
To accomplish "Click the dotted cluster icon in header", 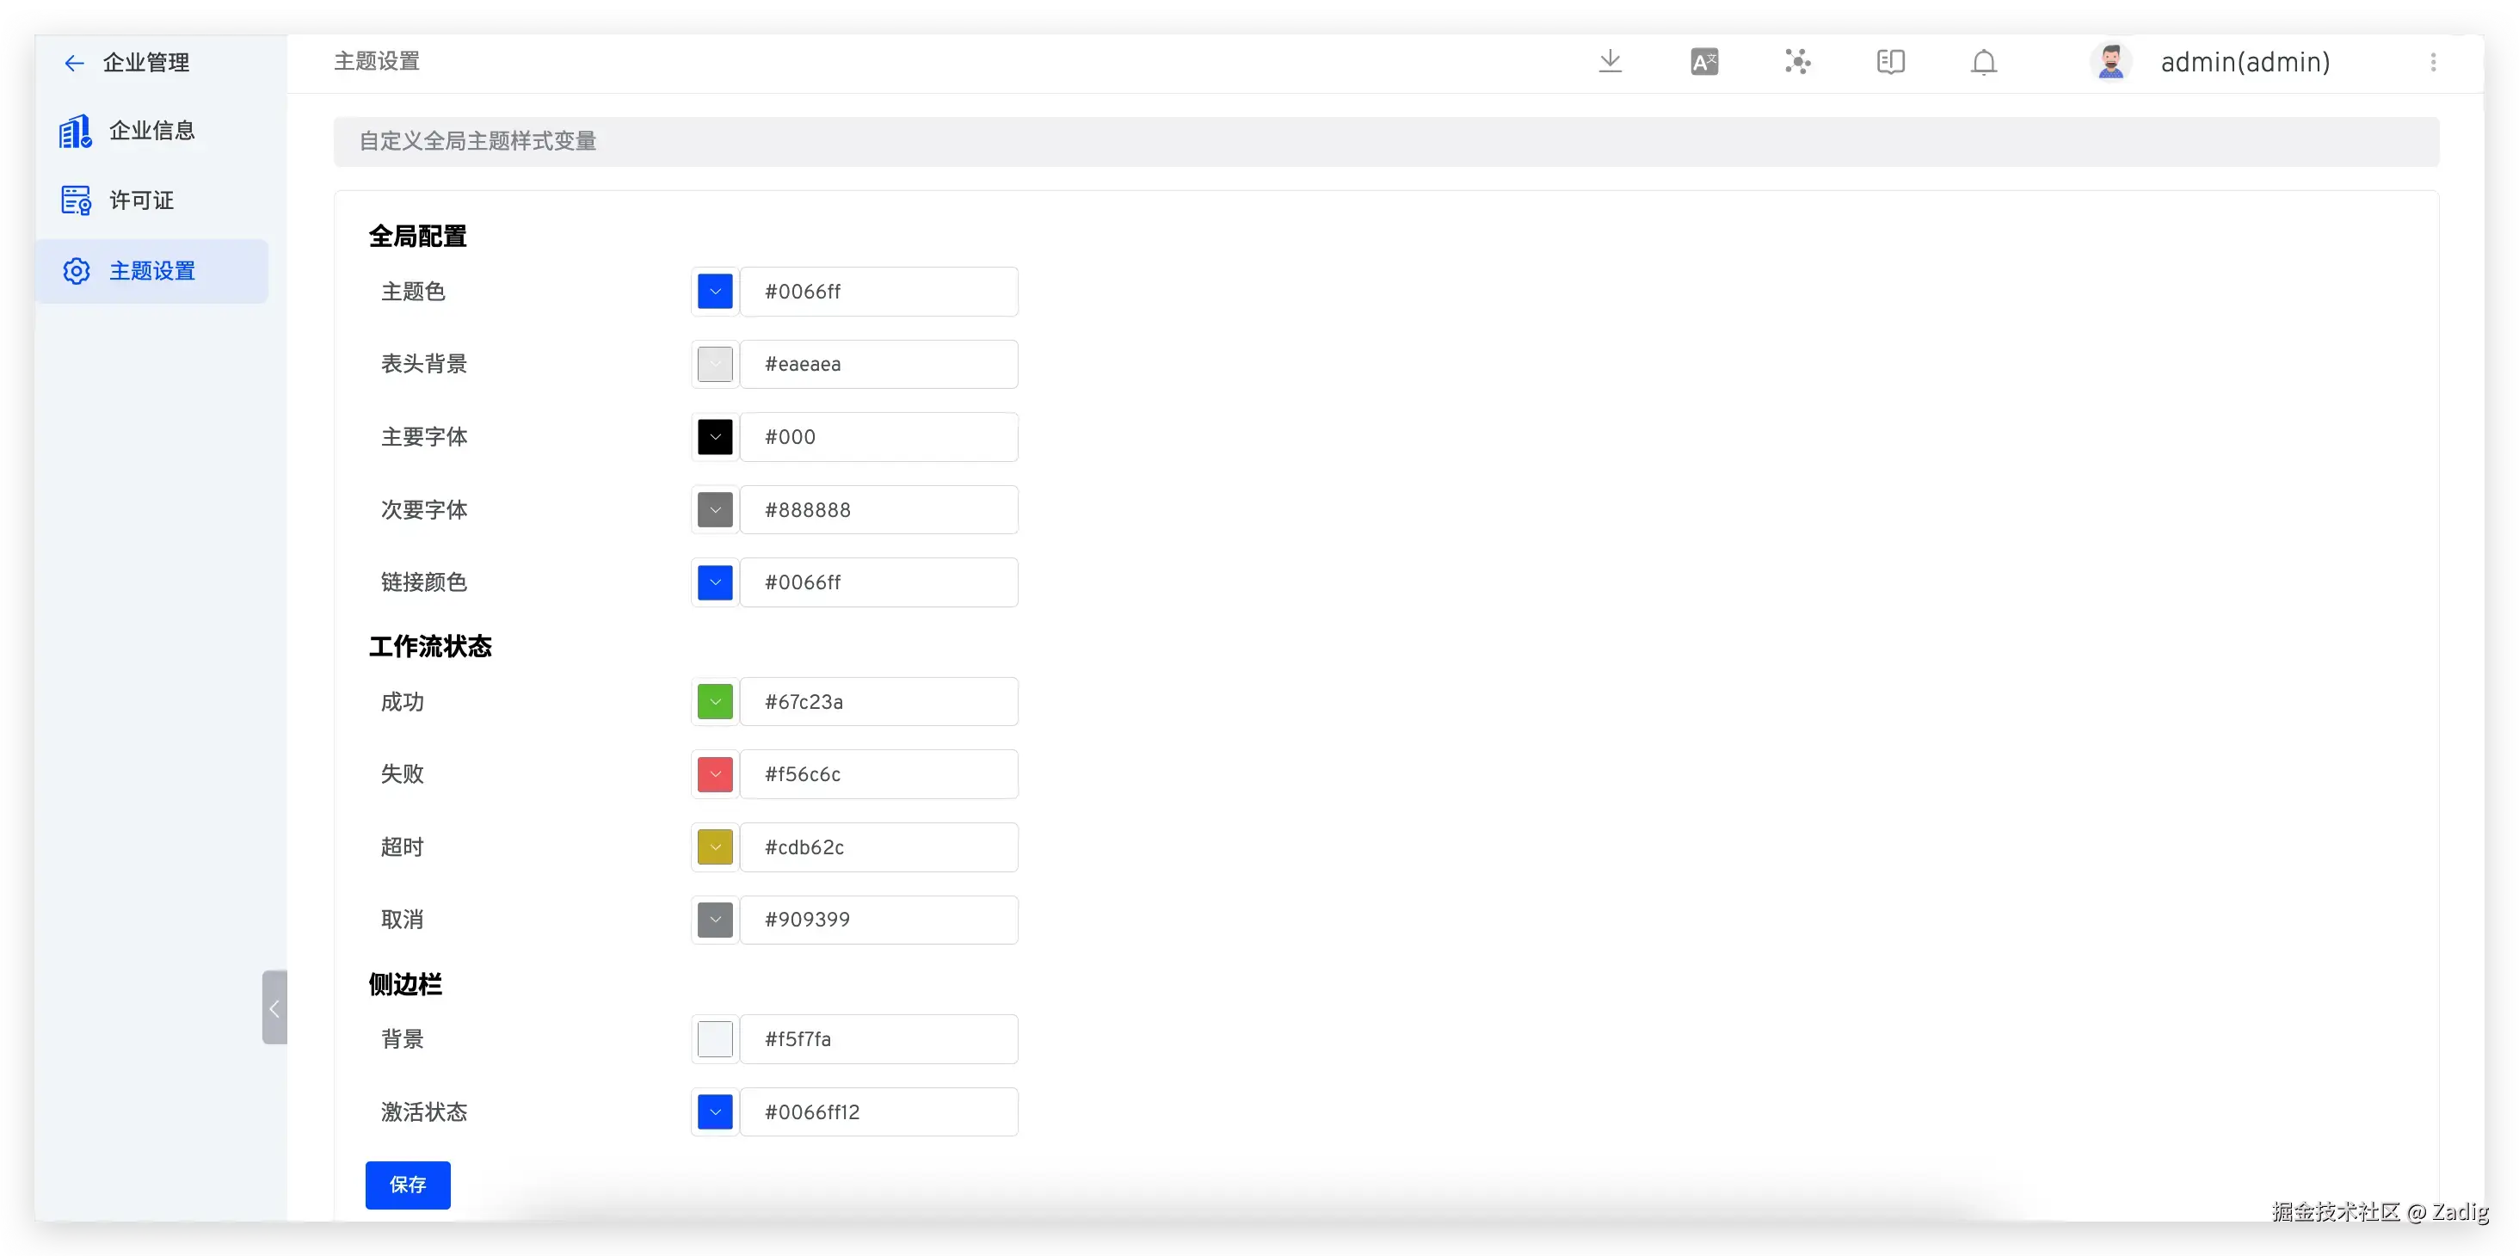I will coord(1797,62).
